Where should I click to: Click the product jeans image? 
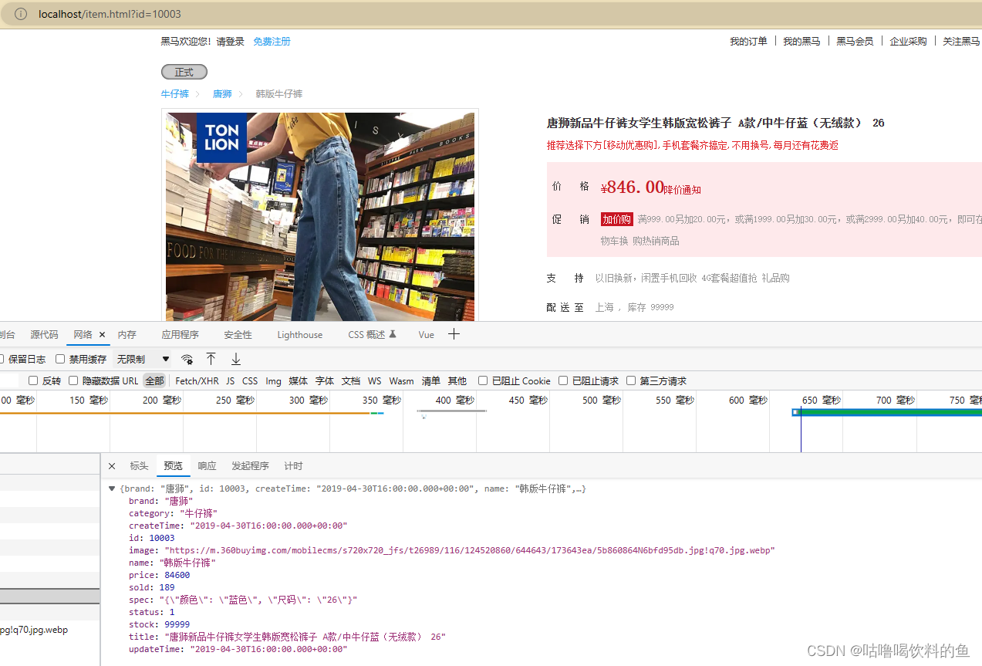(320, 217)
